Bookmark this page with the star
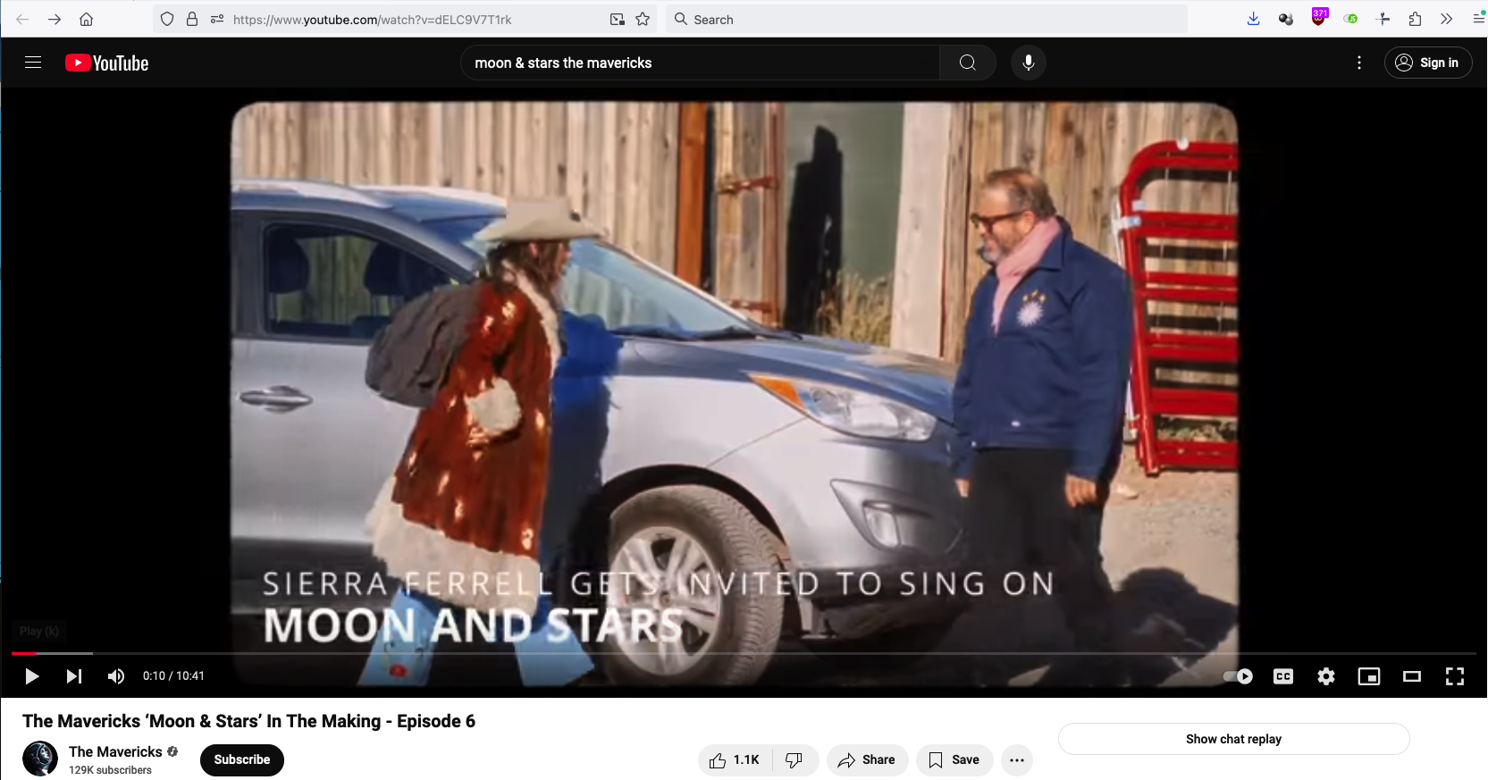 643,19
